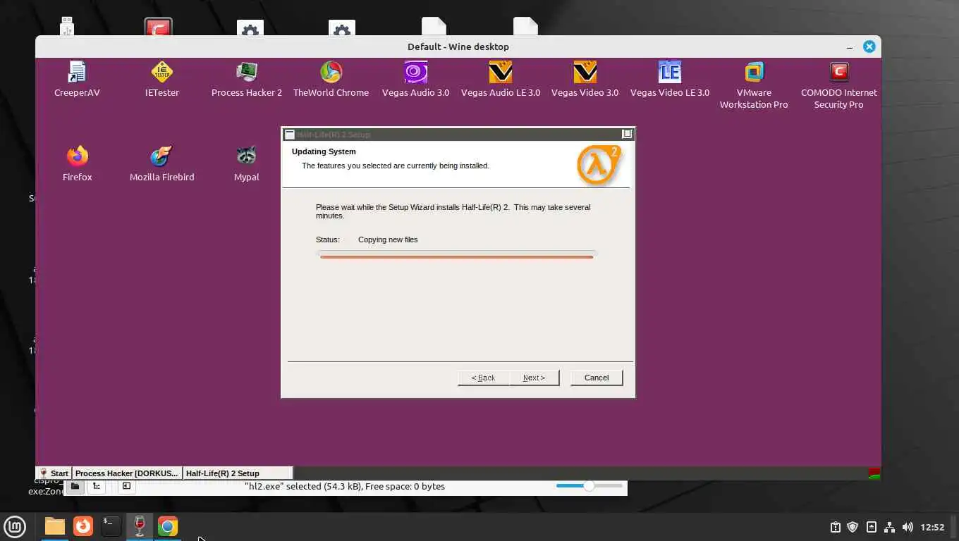Select the Vegas Video 3.0 shortcut
Screen dimensions: 959x541
[585, 79]
